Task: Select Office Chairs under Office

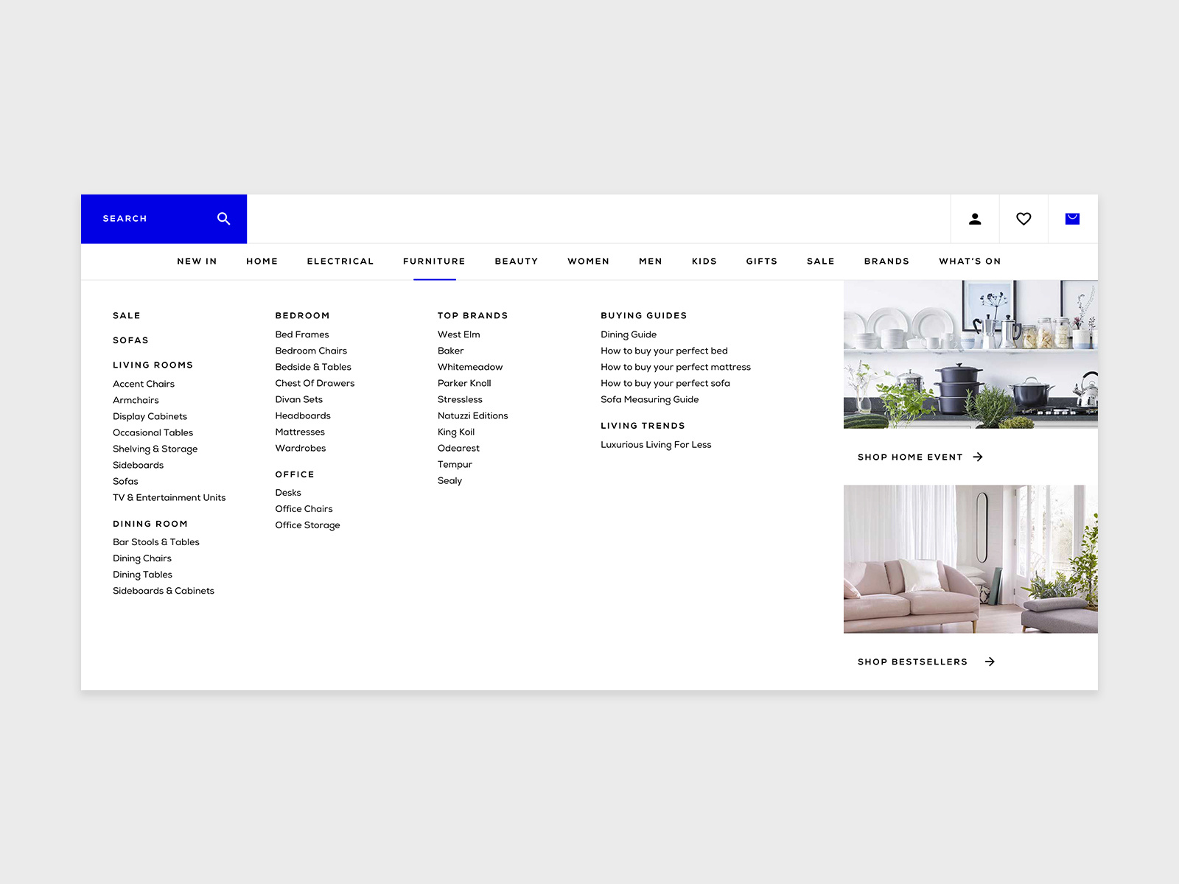Action: pos(304,508)
